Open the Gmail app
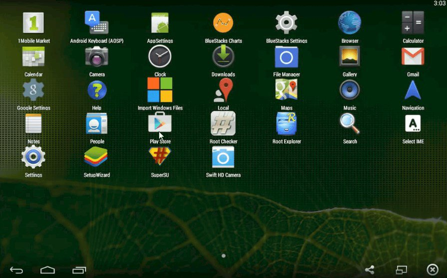The image size is (447, 278). 413,56
